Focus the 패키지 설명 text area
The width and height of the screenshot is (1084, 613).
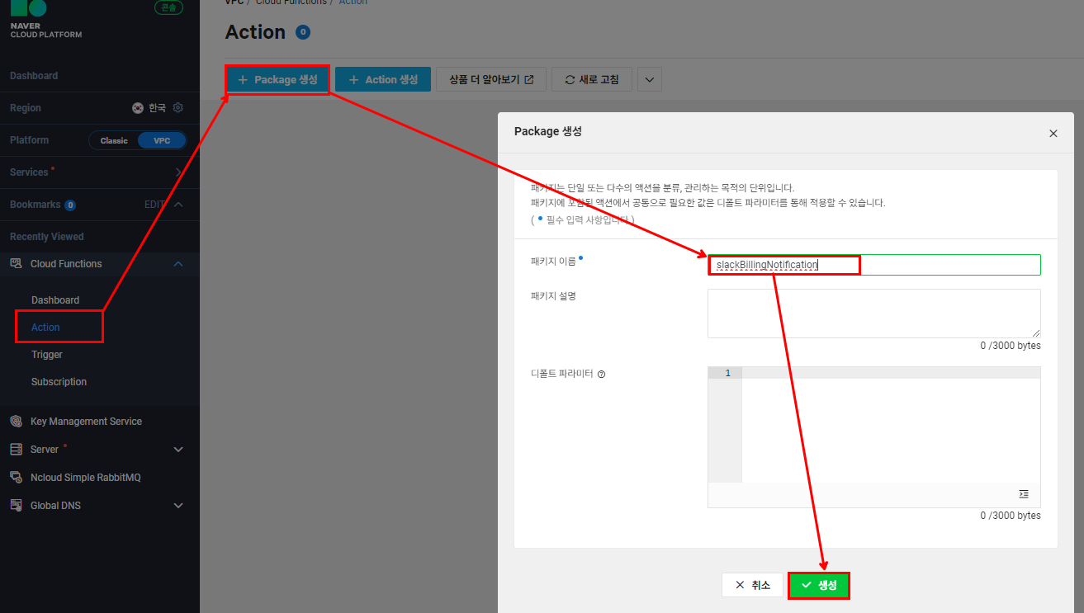point(873,314)
